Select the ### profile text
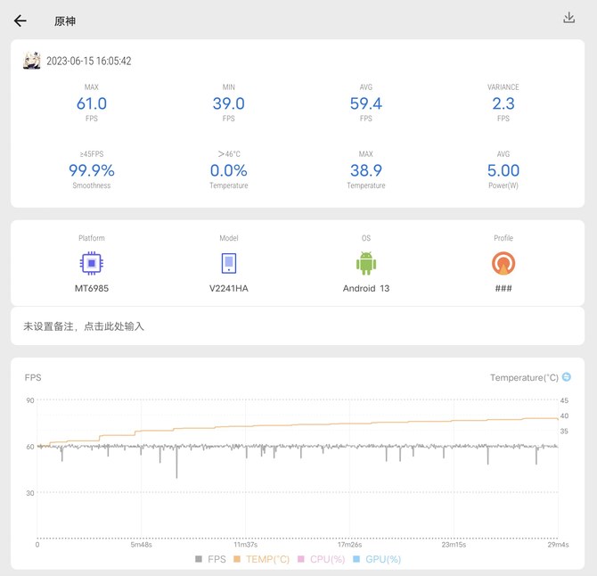The width and height of the screenshot is (597, 576). click(503, 288)
